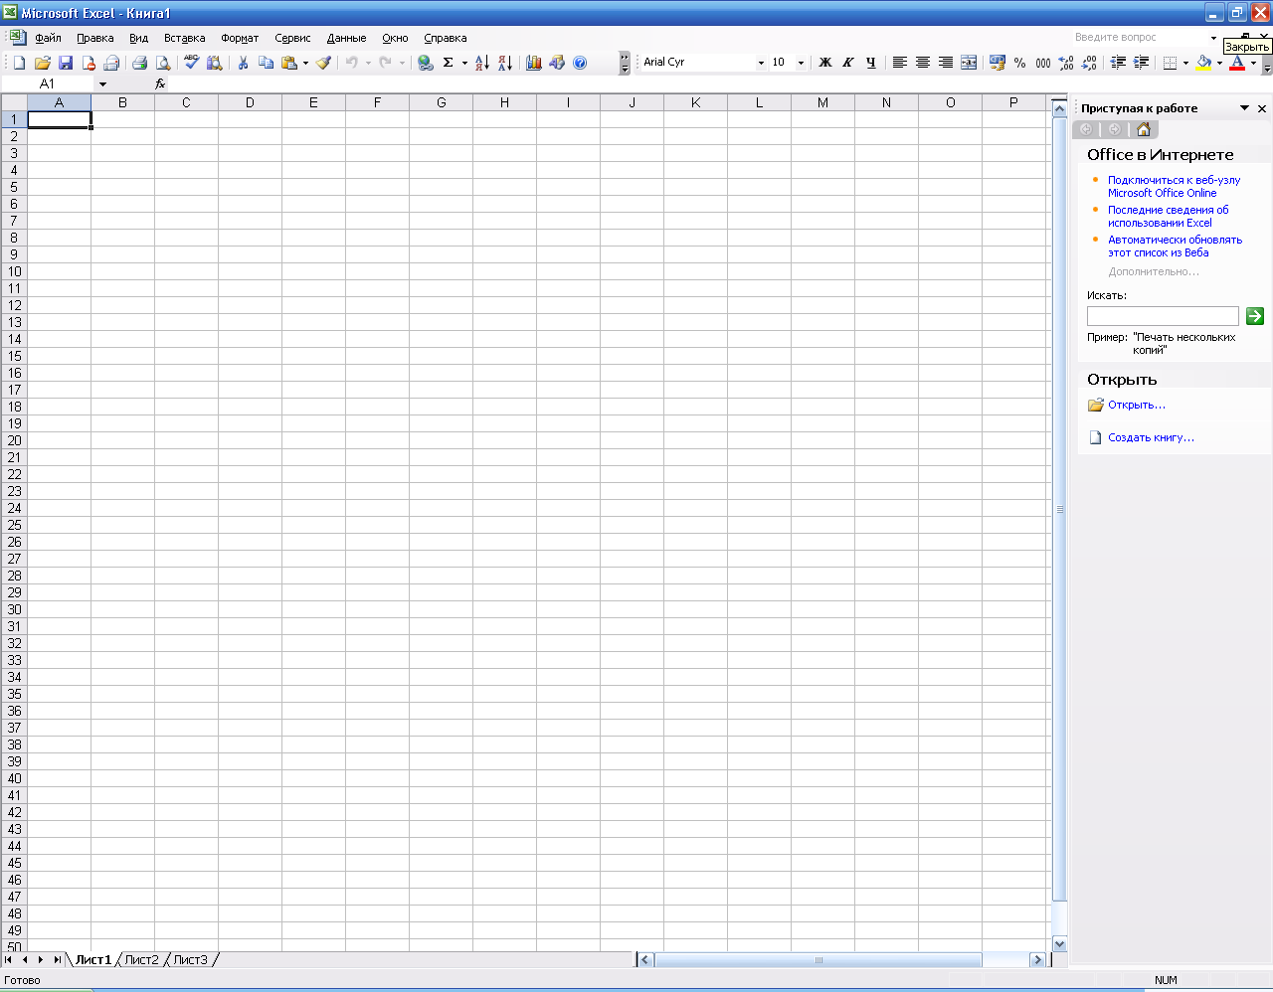Toggle center text alignment
This screenshot has width=1273, height=992.
coord(922,63)
